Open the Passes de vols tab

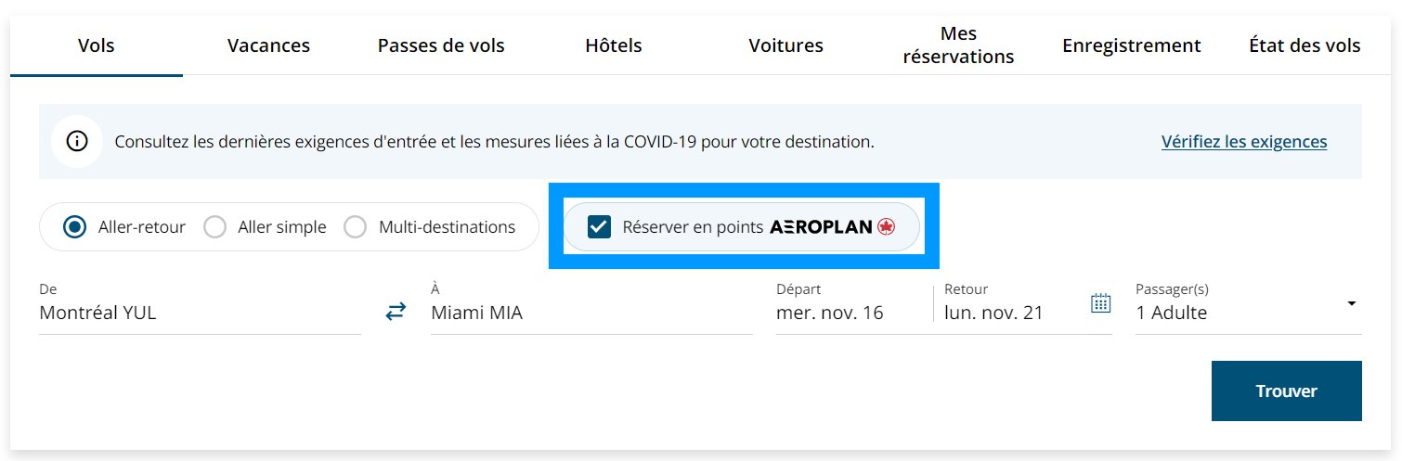click(x=441, y=45)
